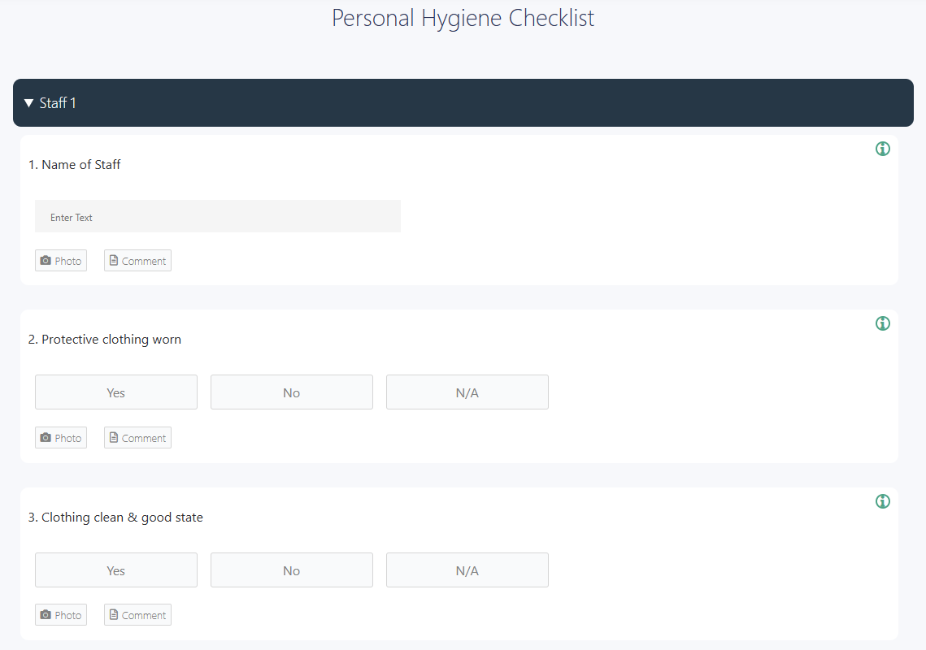
Task: Select Yes for Protective clothing worn
Action: tap(115, 392)
